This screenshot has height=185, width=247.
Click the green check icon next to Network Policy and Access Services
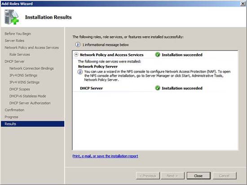tap(158, 55)
